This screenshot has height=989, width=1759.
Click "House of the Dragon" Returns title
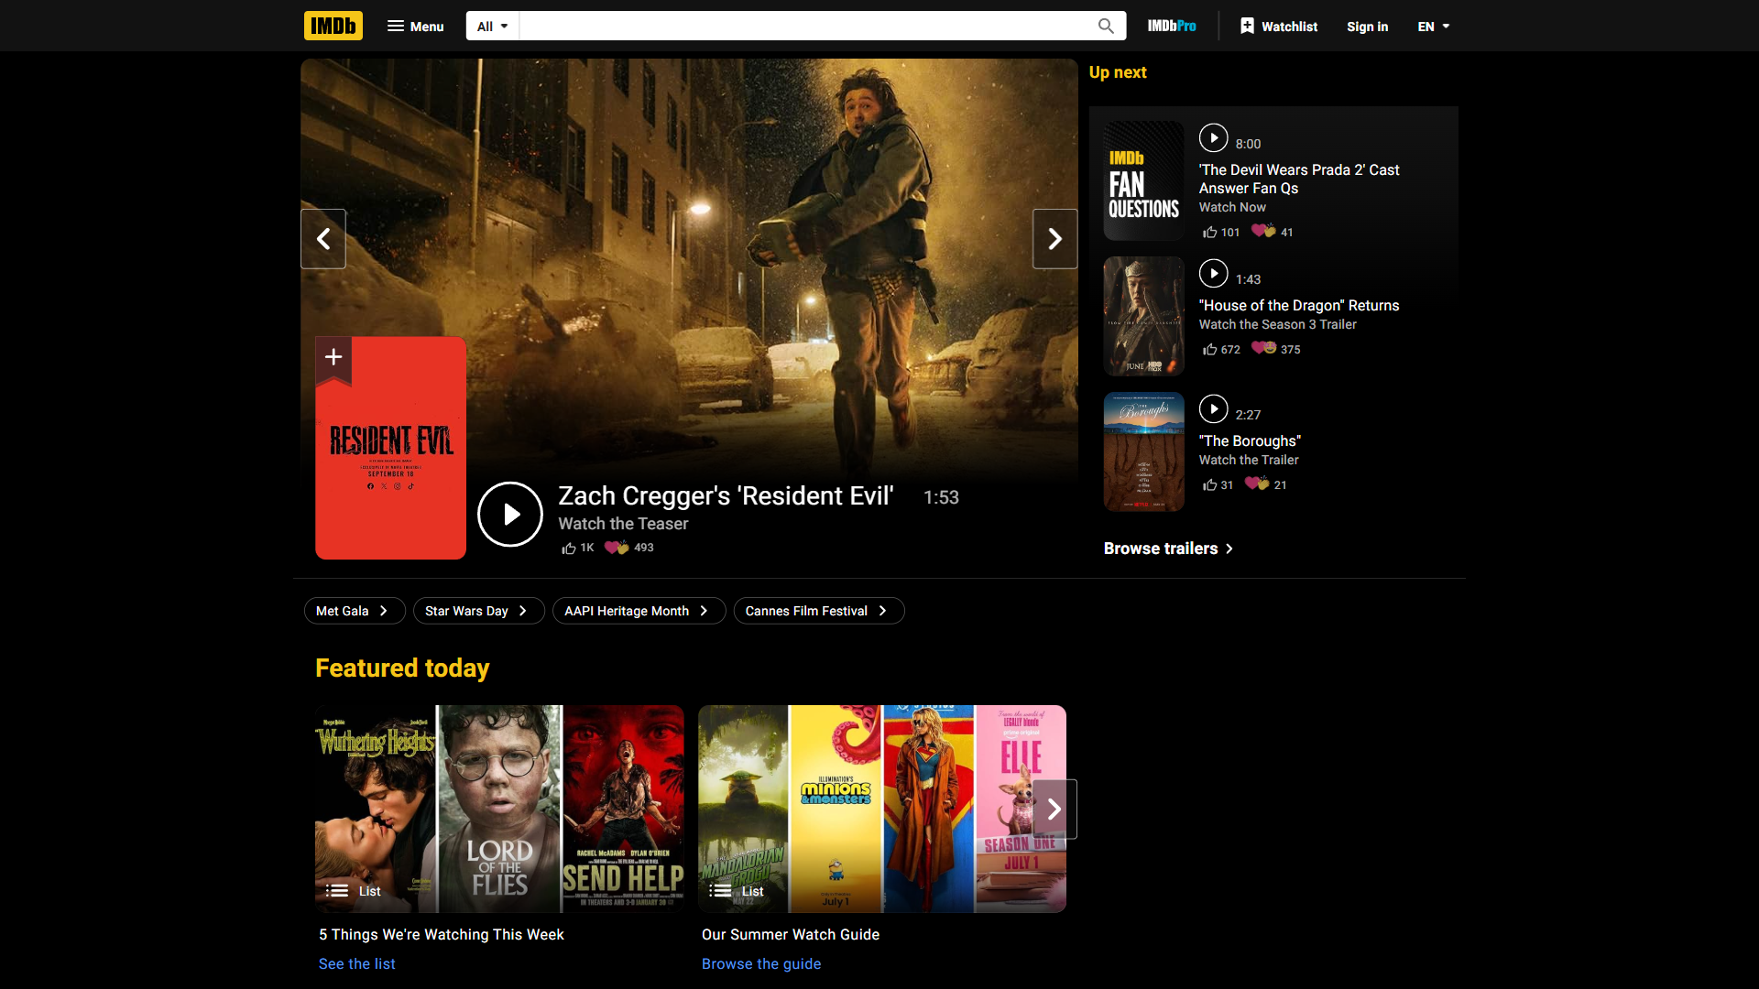pyautogui.click(x=1299, y=306)
